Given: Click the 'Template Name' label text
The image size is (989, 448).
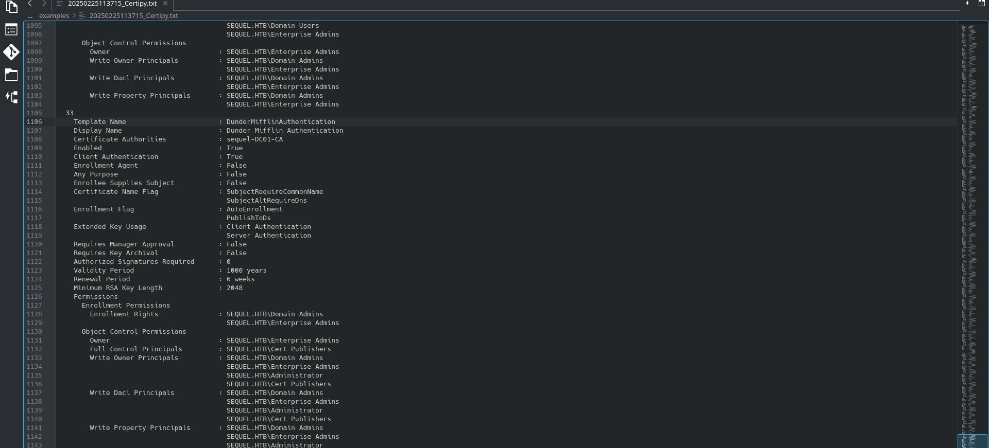Looking at the screenshot, I should tap(100, 122).
